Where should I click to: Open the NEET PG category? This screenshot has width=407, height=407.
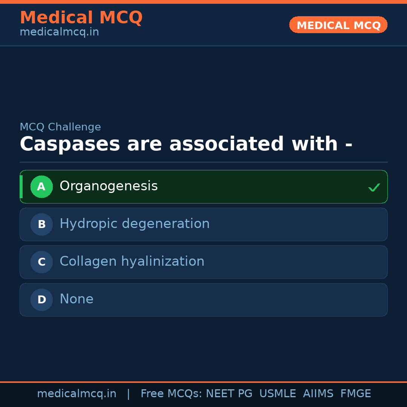pos(229,393)
